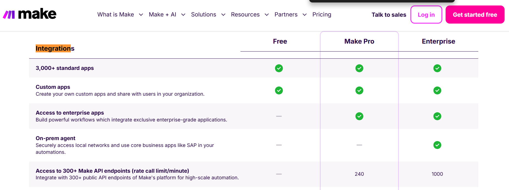Viewport: 509px width, 190px height.
Task: Click Enterprise checkmark for 3,000+ standard apps
Action: click(437, 68)
